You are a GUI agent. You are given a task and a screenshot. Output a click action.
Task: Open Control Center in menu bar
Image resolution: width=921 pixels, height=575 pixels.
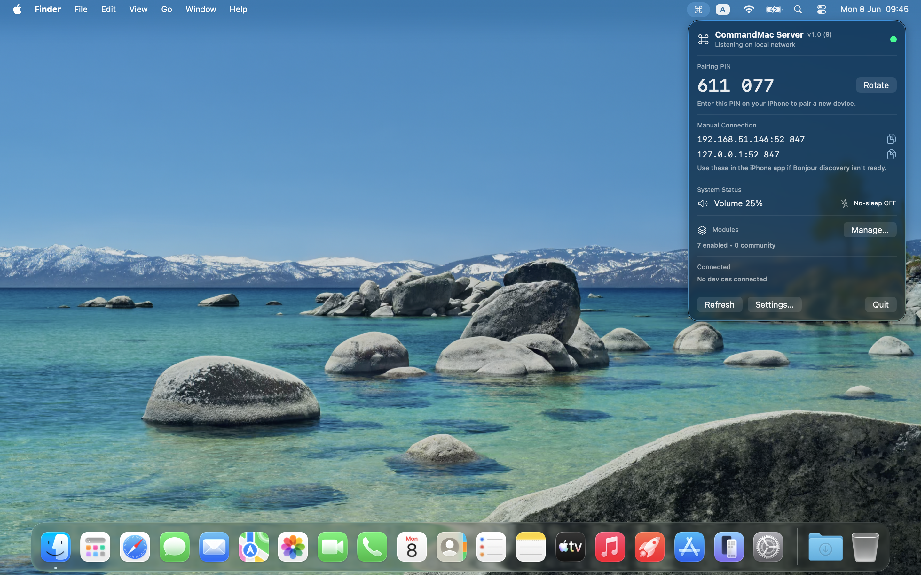point(821,9)
